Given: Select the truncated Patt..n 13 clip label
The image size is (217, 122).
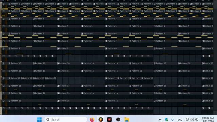Looking at the screenshot, I should click(209, 86).
